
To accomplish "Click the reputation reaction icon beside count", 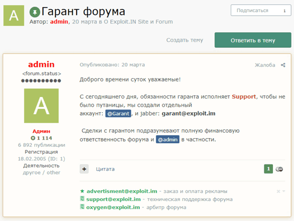I will tap(279, 169).
